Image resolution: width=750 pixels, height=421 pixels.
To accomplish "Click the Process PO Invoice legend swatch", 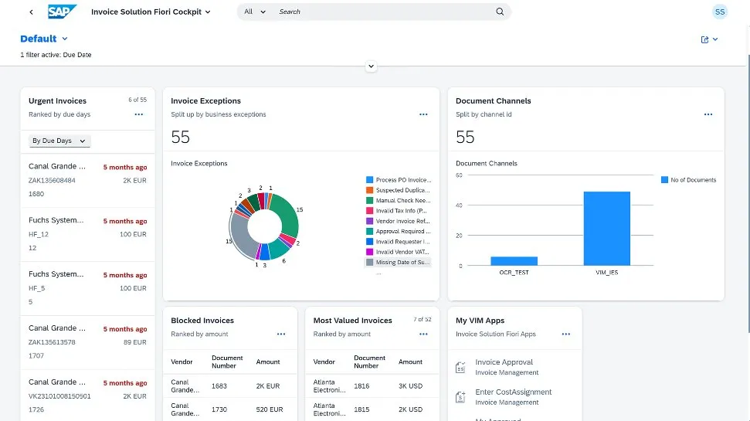I will pos(370,180).
